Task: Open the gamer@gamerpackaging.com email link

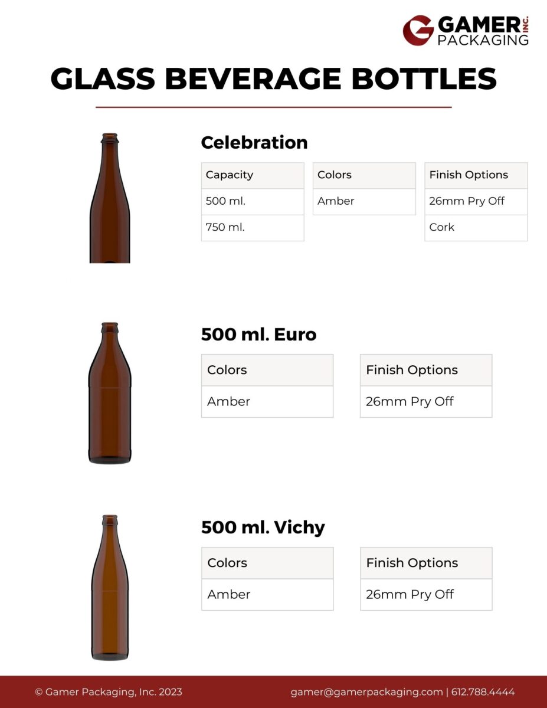Action: [366, 692]
